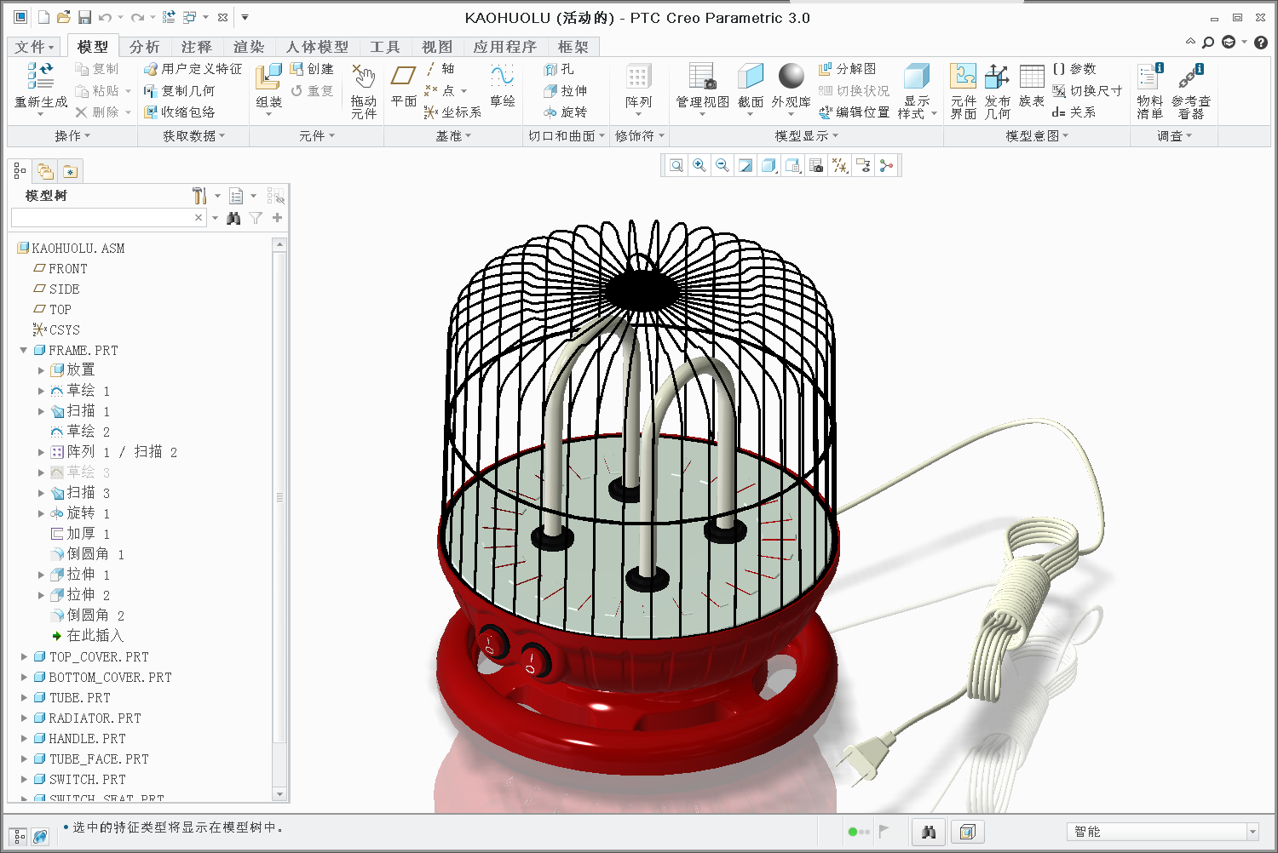Expand the RADIATOR.PRT tree node
The height and width of the screenshot is (853, 1278).
[x=24, y=718]
